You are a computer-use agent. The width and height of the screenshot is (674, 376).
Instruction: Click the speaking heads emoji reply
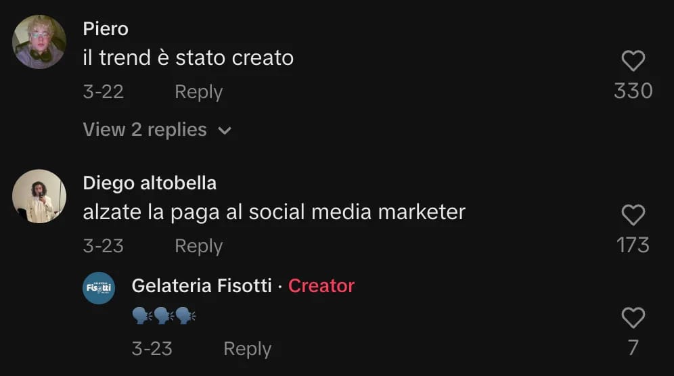(x=164, y=315)
